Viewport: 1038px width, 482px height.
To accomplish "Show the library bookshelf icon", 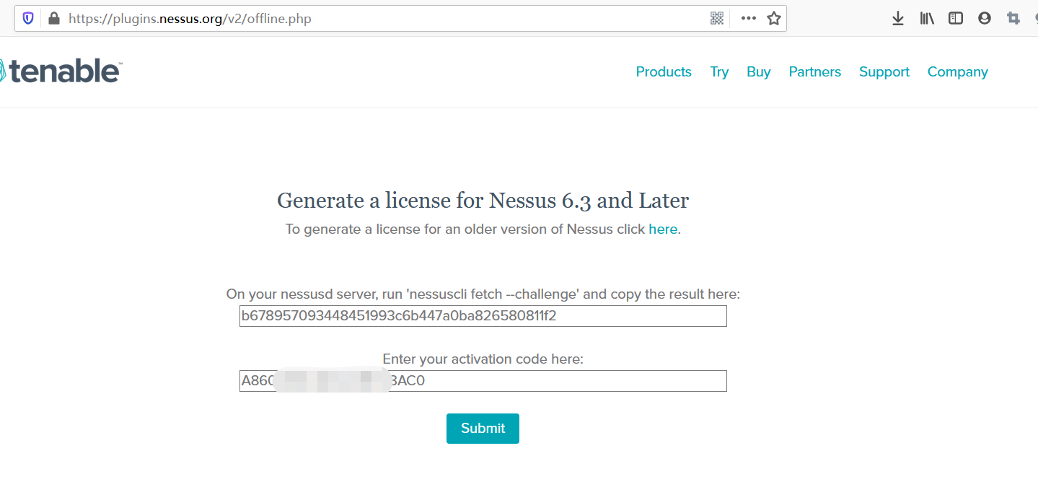I will tap(927, 19).
